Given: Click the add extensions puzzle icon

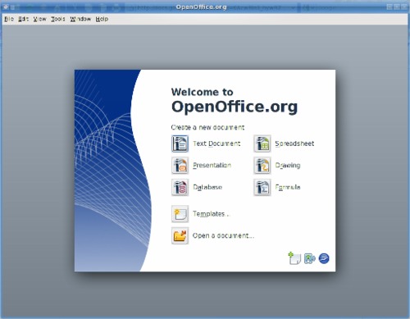Looking at the screenshot, I should tap(309, 258).
